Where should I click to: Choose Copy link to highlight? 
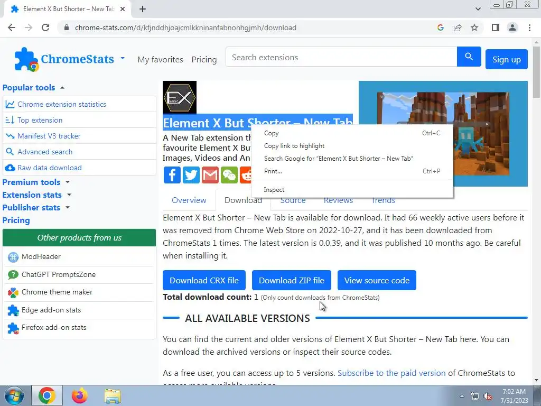[x=352, y=146]
